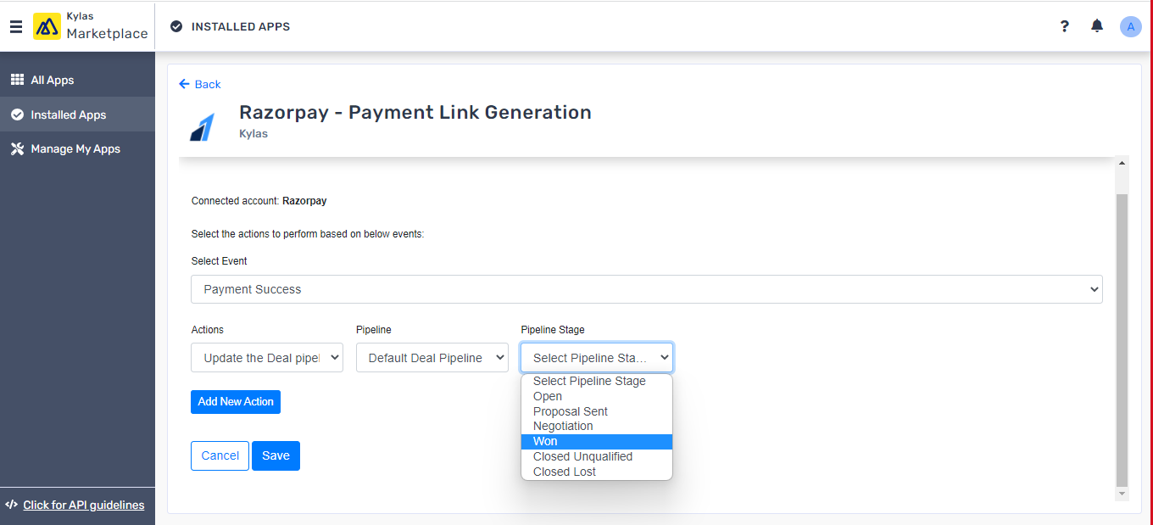Click the scrollbar up arrow
The width and height of the screenshot is (1153, 525).
1122,162
